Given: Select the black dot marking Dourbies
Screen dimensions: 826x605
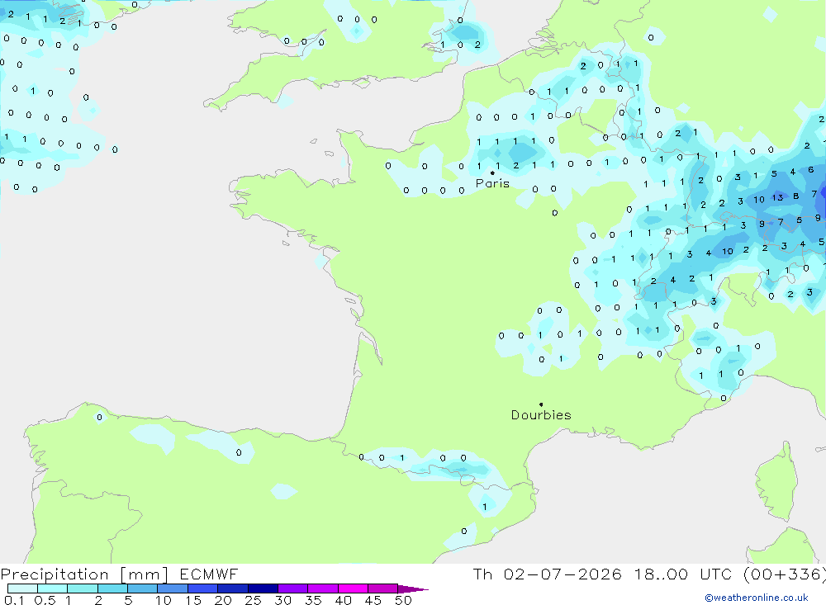Looking at the screenshot, I should click(541, 404).
